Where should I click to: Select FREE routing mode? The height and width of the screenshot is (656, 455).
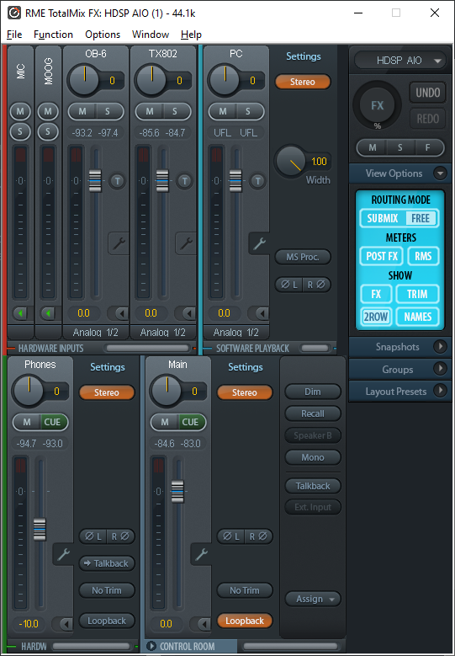pos(421,218)
